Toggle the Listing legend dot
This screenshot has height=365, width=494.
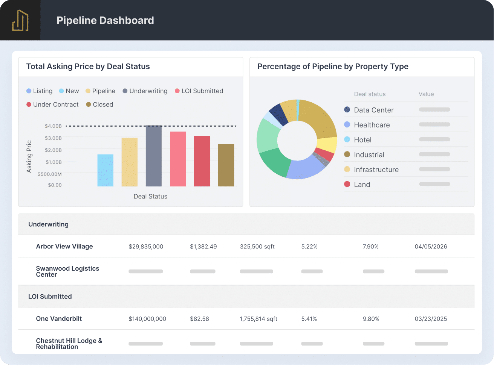pyautogui.click(x=29, y=91)
